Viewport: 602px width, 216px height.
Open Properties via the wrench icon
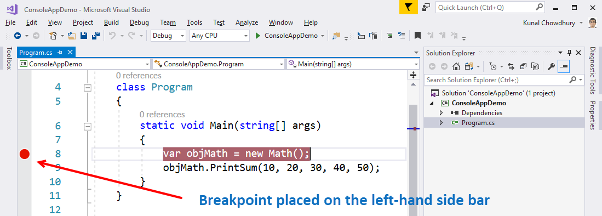(552, 66)
